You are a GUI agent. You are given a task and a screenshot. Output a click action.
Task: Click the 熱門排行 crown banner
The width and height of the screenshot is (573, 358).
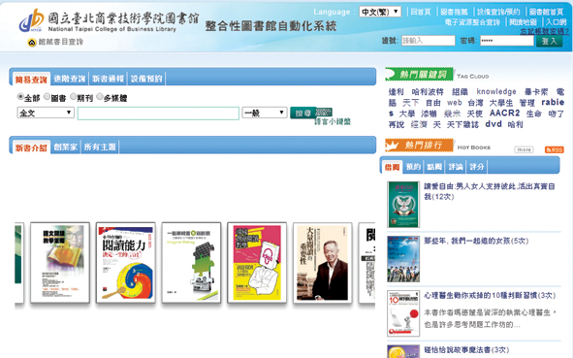419,146
